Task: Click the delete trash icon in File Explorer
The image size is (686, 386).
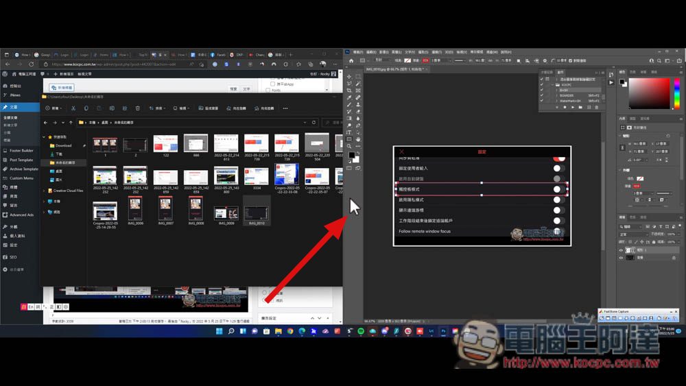Action: pos(138,108)
